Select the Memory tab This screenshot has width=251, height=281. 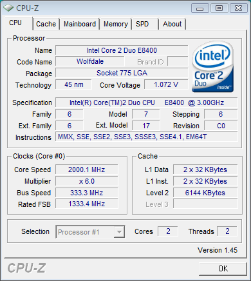pos(116,24)
